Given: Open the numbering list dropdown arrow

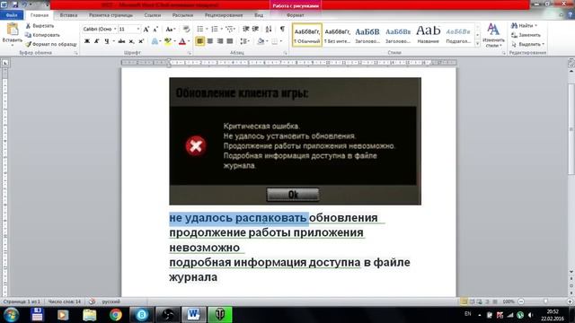Looking at the screenshot, I should 221,29.
